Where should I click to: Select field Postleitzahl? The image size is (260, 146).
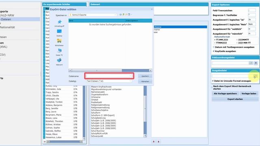coord(97,102)
